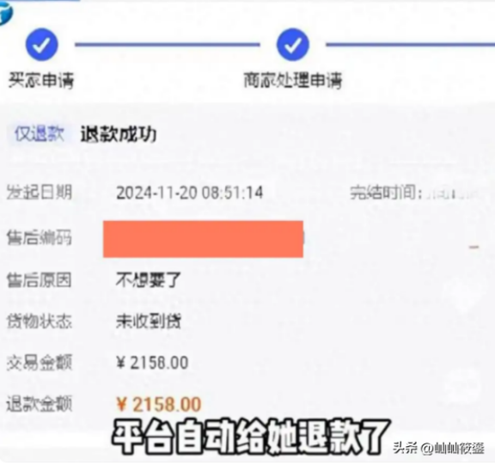Click the 售后原因 value 不想要了
Image resolution: width=495 pixels, height=465 pixels.
[148, 280]
